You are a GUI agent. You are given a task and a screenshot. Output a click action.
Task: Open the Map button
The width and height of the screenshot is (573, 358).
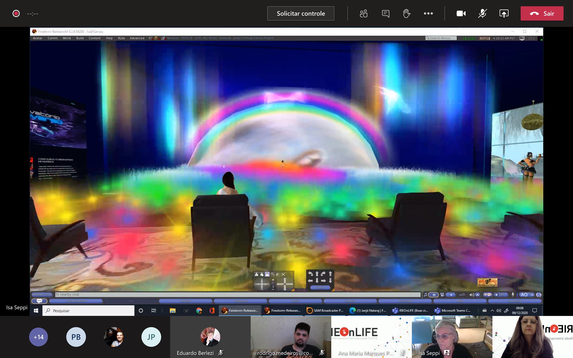pyautogui.click(x=460, y=301)
